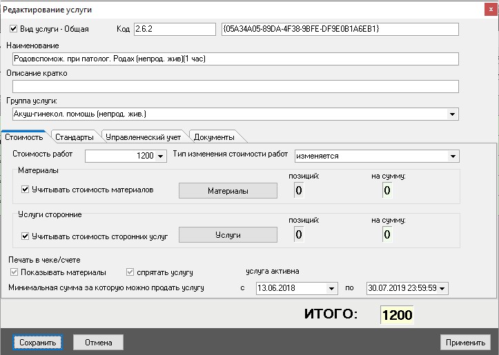Close the Редактирование услуги dialog window
This screenshot has height=355, width=499.
point(488,9)
